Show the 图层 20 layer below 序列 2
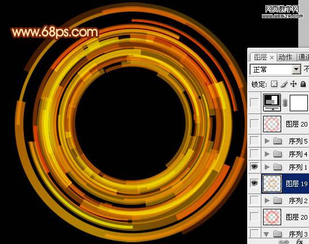309x244 pixels. (x=255, y=217)
